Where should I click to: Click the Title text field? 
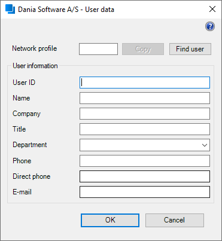(145, 129)
